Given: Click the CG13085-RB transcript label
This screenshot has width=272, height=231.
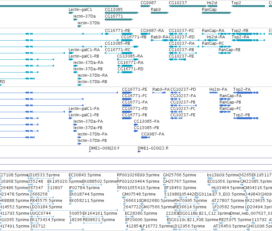Looking at the screenshot, I should (117, 43).
